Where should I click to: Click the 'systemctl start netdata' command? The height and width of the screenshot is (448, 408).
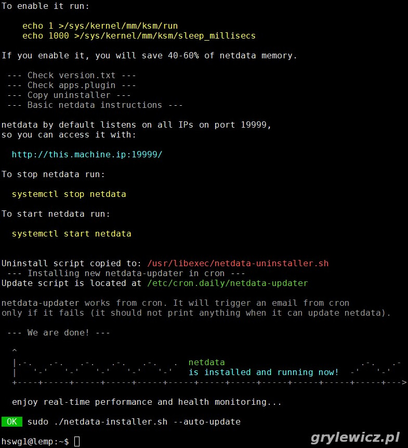pos(71,234)
